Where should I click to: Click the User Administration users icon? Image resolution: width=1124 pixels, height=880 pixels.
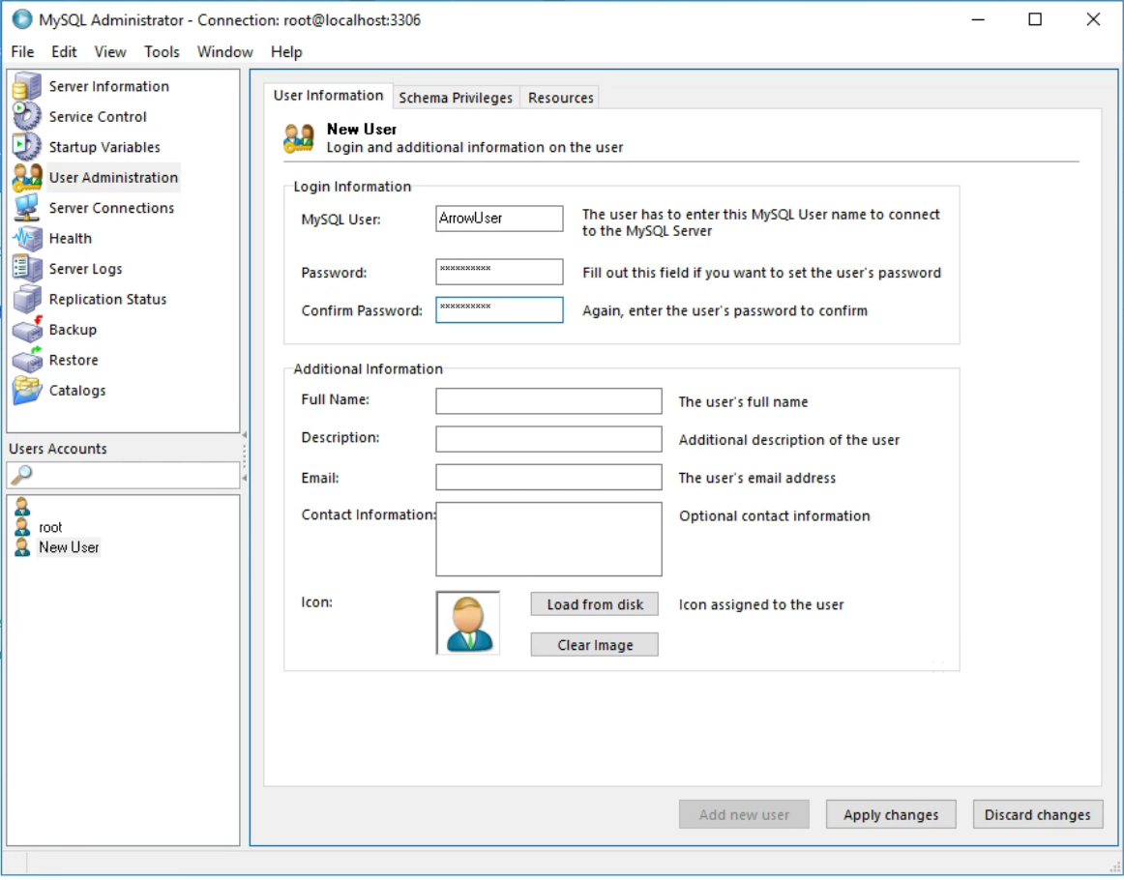(26, 177)
